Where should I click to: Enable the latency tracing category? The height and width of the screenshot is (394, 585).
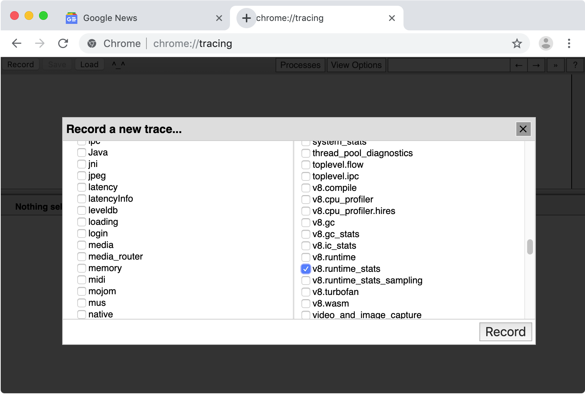(81, 187)
